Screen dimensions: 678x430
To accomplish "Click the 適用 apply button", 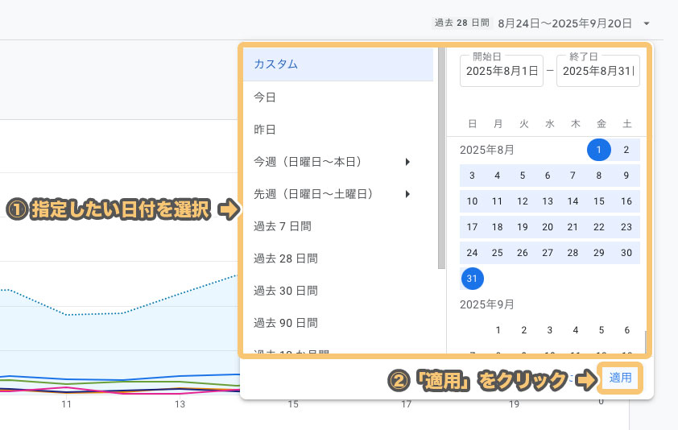I will coord(620,378).
